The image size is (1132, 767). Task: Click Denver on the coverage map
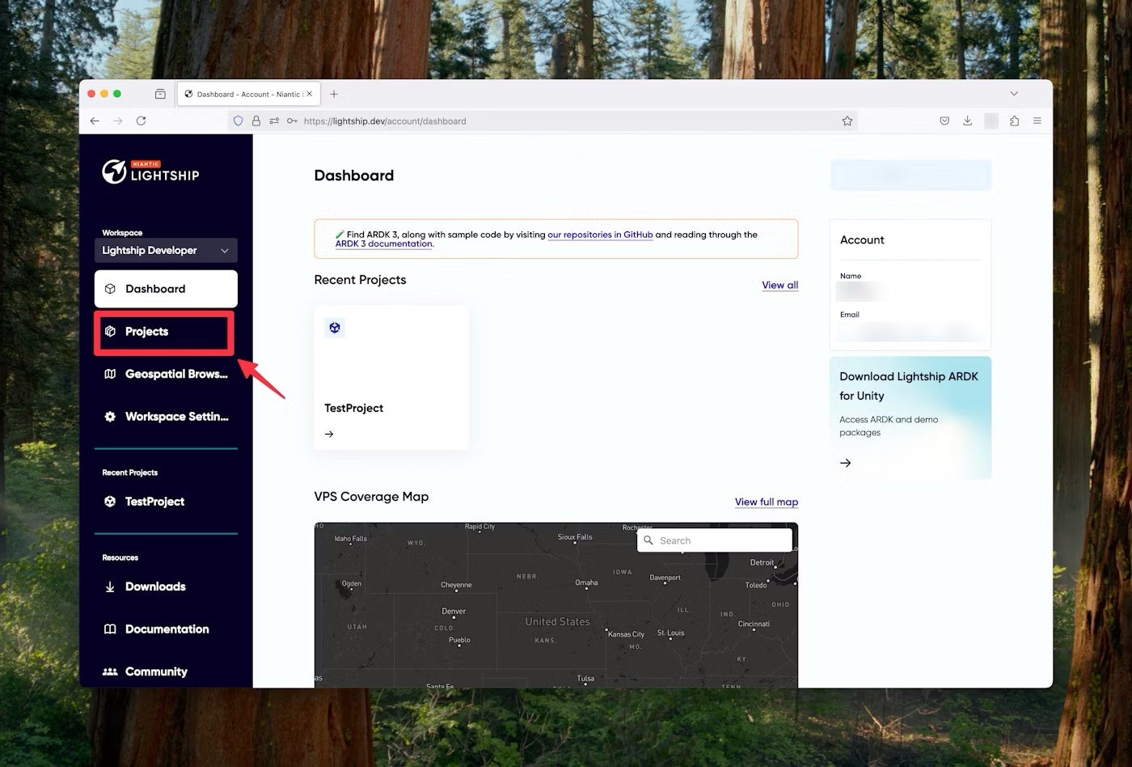[x=454, y=612]
